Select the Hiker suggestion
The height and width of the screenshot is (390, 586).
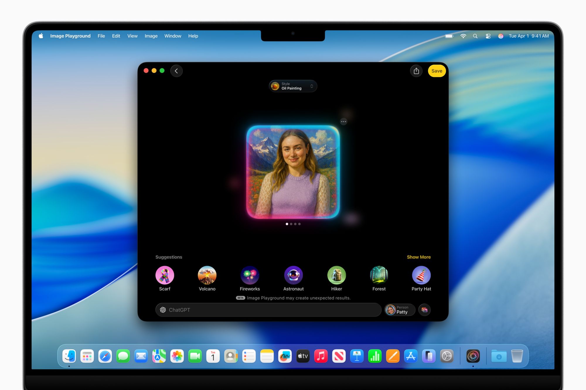pyautogui.click(x=336, y=275)
